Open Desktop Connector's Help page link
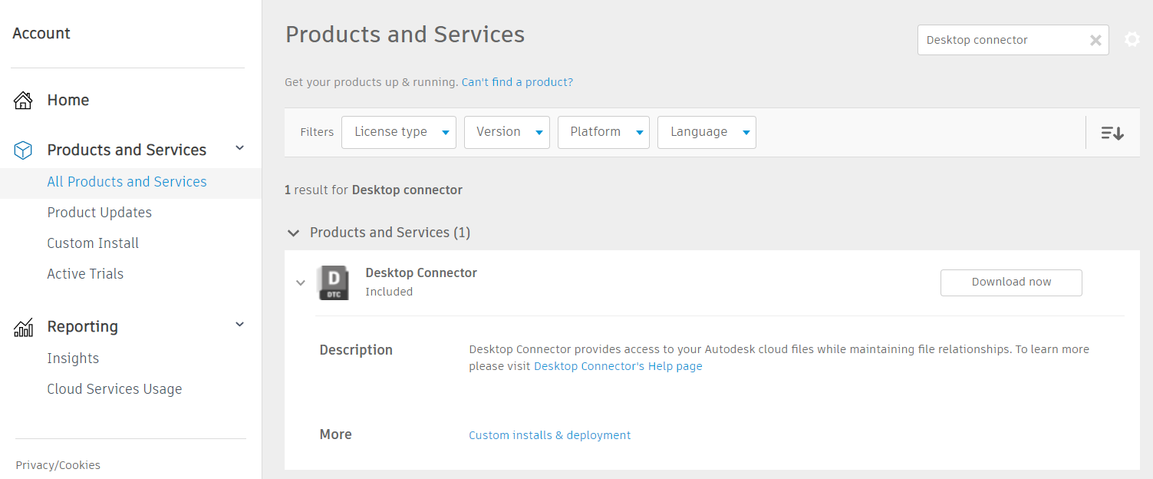The width and height of the screenshot is (1153, 479). (618, 366)
